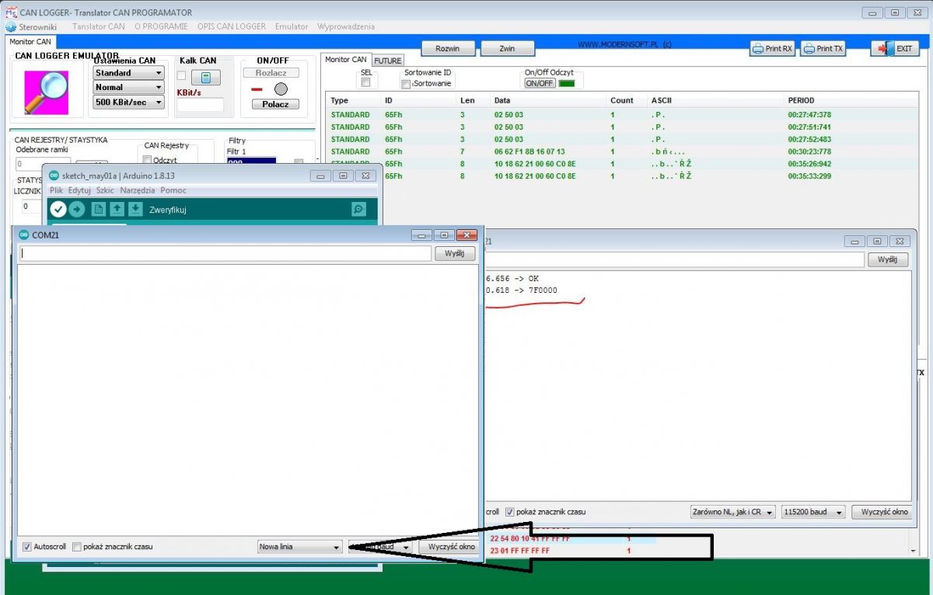This screenshot has height=595, width=933.
Task: Open the Standard CAN frame type dropdown
Action: click(129, 73)
